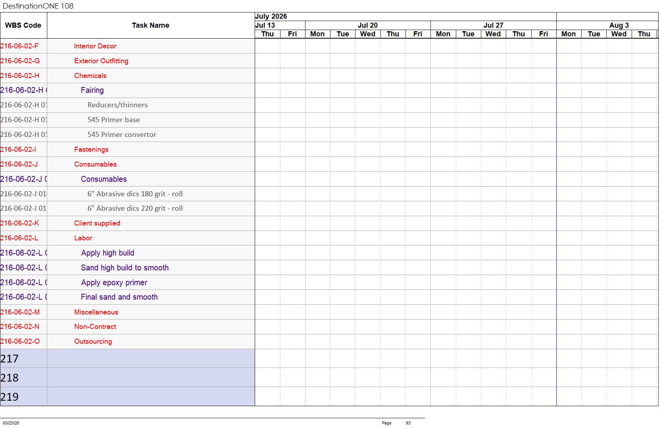
Task: Click the July 2026 month header
Action: pos(271,16)
